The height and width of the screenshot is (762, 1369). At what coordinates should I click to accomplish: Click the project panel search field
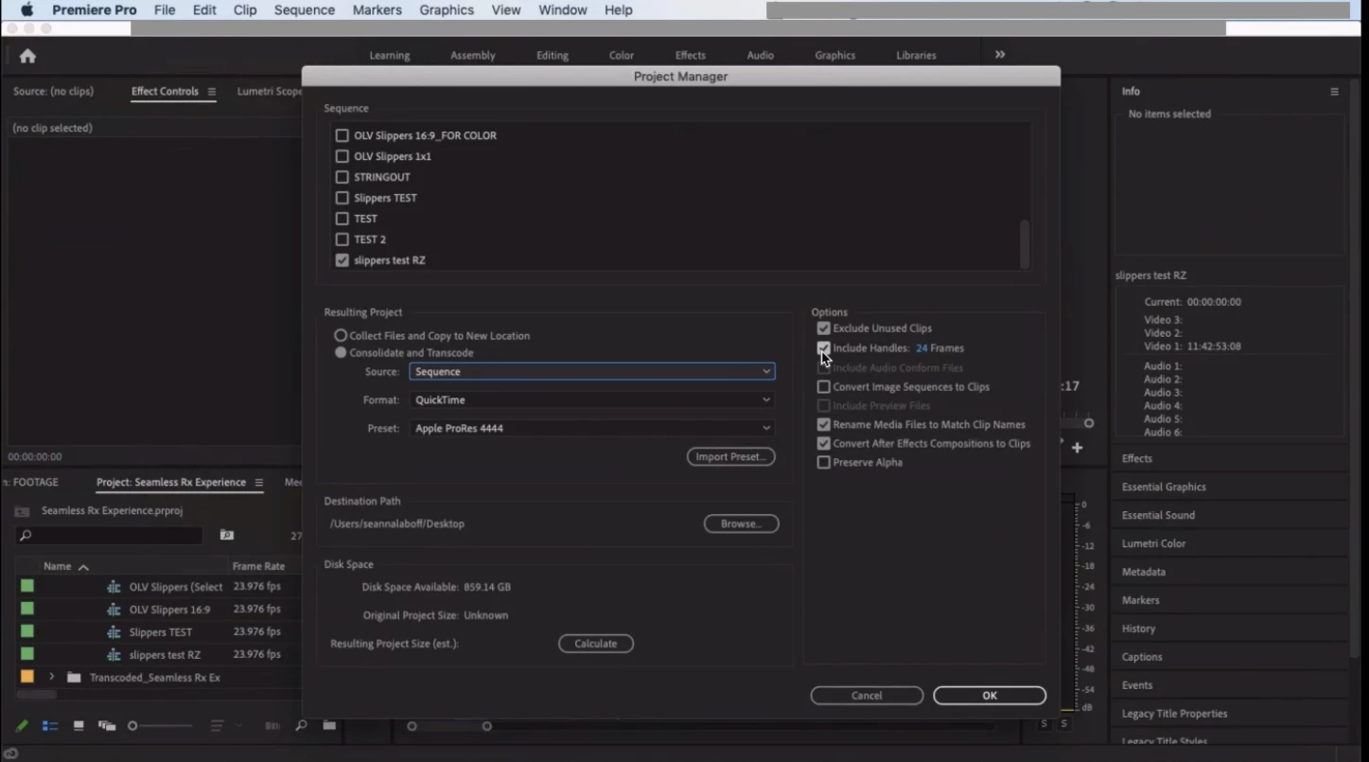pyautogui.click(x=110, y=536)
